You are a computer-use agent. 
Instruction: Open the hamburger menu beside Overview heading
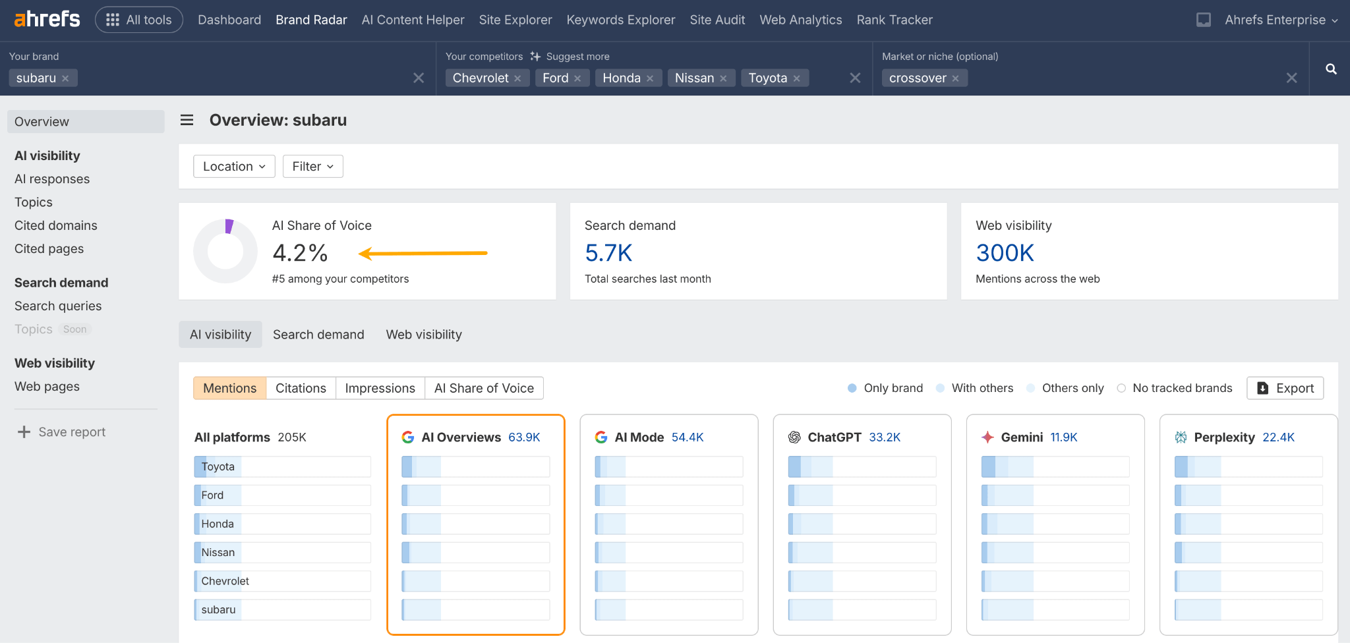coord(187,120)
